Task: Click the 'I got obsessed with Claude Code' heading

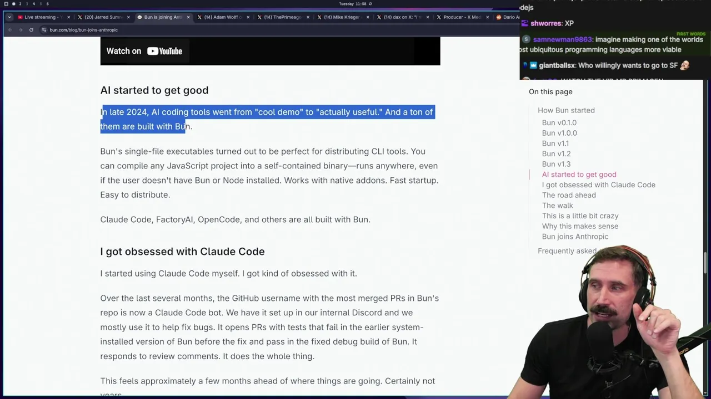Action: (182, 252)
